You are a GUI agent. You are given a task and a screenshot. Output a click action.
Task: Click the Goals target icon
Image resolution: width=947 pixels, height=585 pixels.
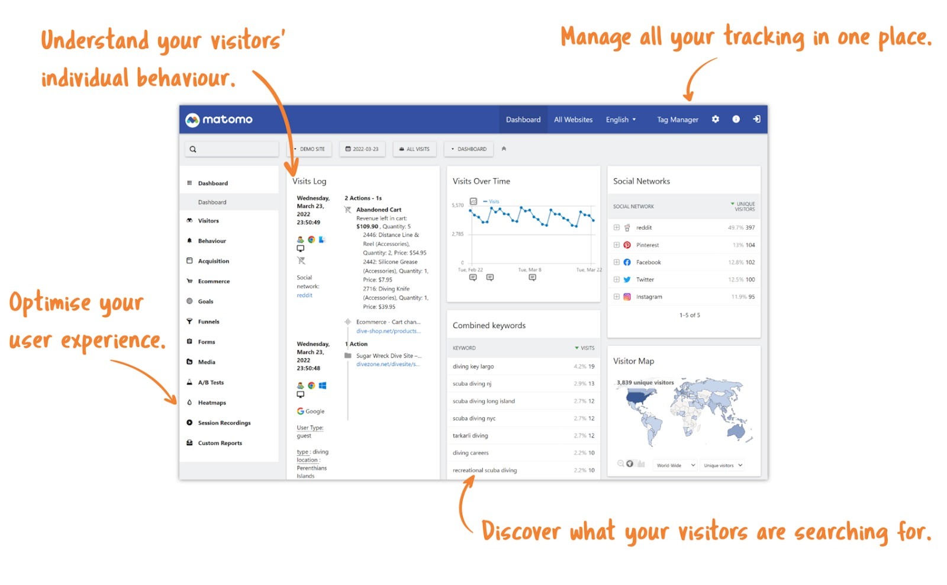coord(189,301)
